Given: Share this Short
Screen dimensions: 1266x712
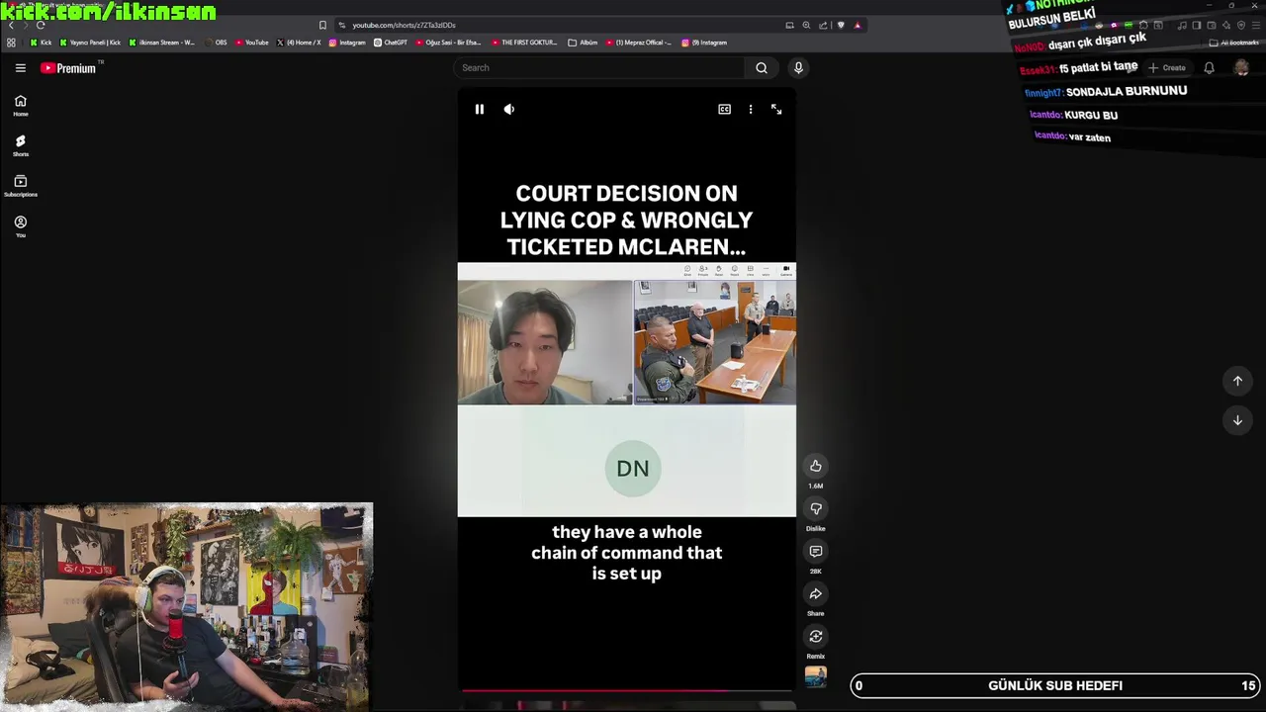Looking at the screenshot, I should coord(816,593).
